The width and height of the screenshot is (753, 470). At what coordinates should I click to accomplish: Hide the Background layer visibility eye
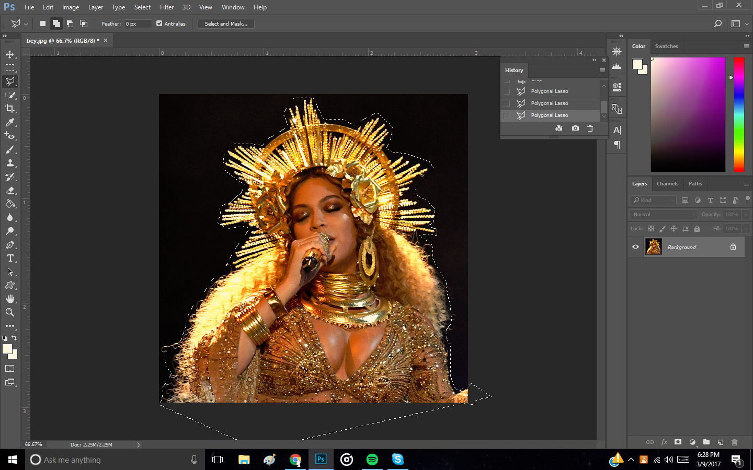[635, 247]
